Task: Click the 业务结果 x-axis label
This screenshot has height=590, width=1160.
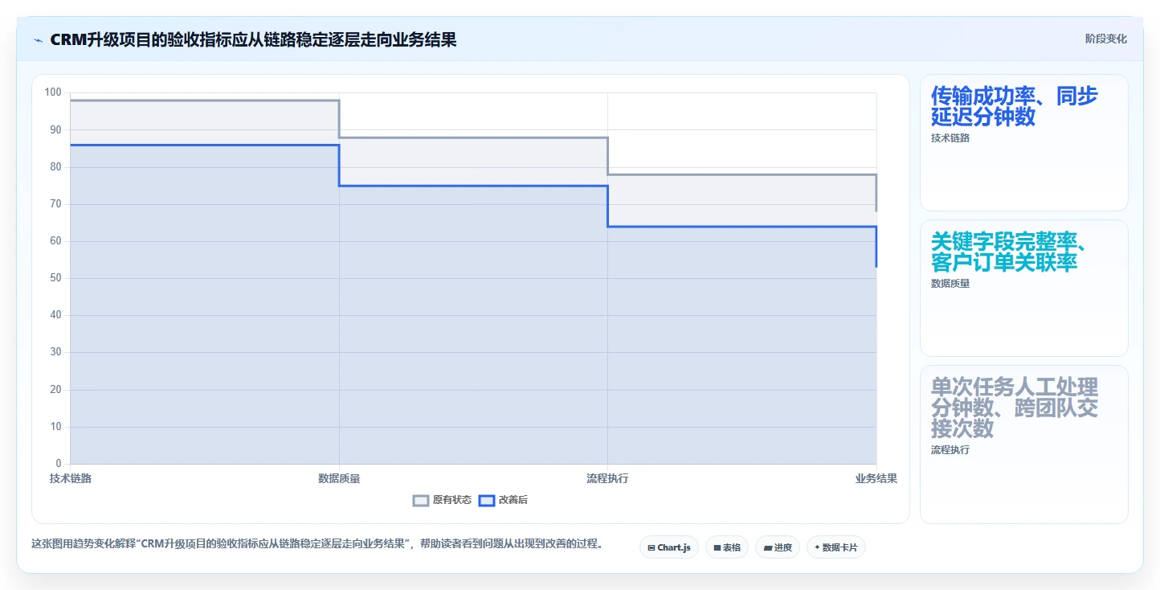Action: pyautogui.click(x=876, y=478)
